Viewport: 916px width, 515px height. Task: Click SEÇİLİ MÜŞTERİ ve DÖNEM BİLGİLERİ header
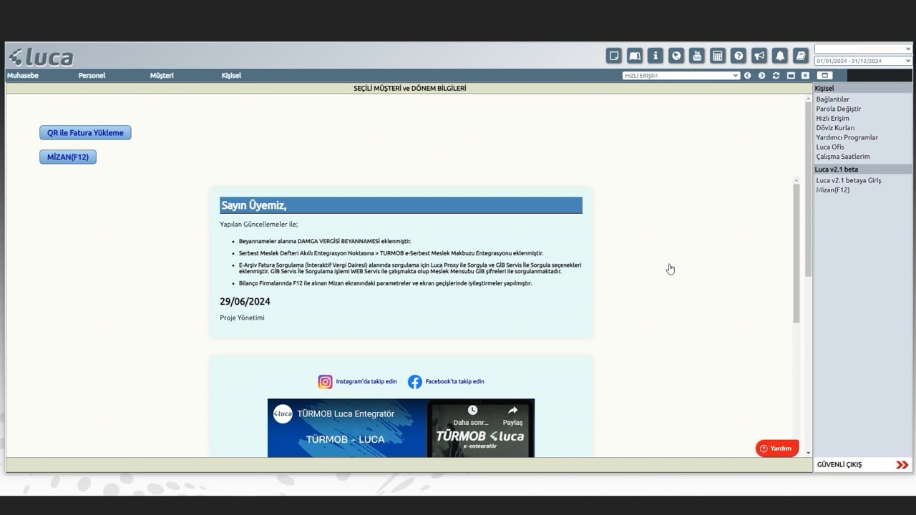409,89
